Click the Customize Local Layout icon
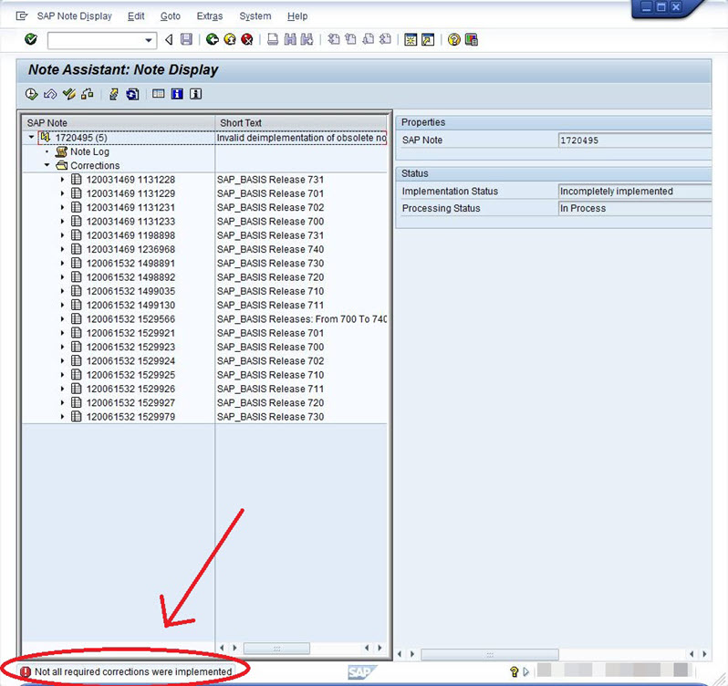This screenshot has width=728, height=686. pos(472,39)
